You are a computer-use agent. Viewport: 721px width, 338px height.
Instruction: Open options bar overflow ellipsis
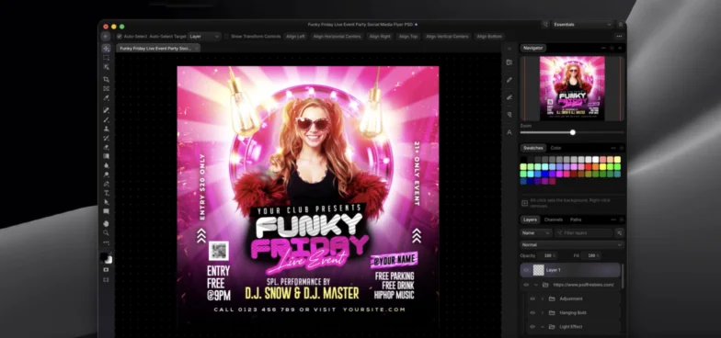tap(619, 37)
